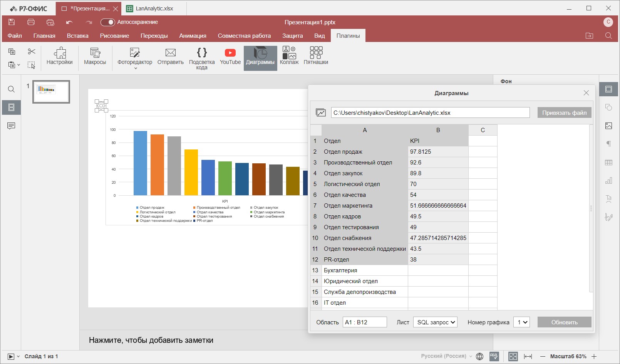The height and width of the screenshot is (364, 620).
Task: Click the Отправить mail icon
Action: coord(170,56)
